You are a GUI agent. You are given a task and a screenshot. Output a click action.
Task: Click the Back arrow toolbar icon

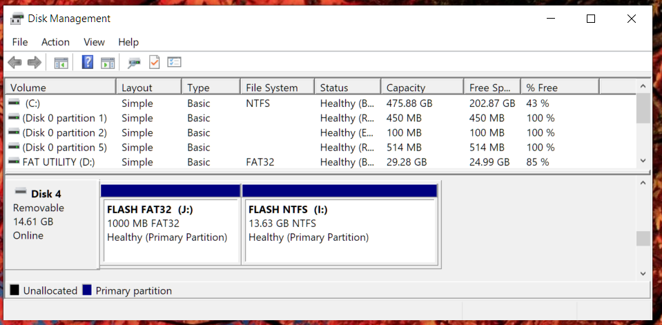pyautogui.click(x=14, y=63)
